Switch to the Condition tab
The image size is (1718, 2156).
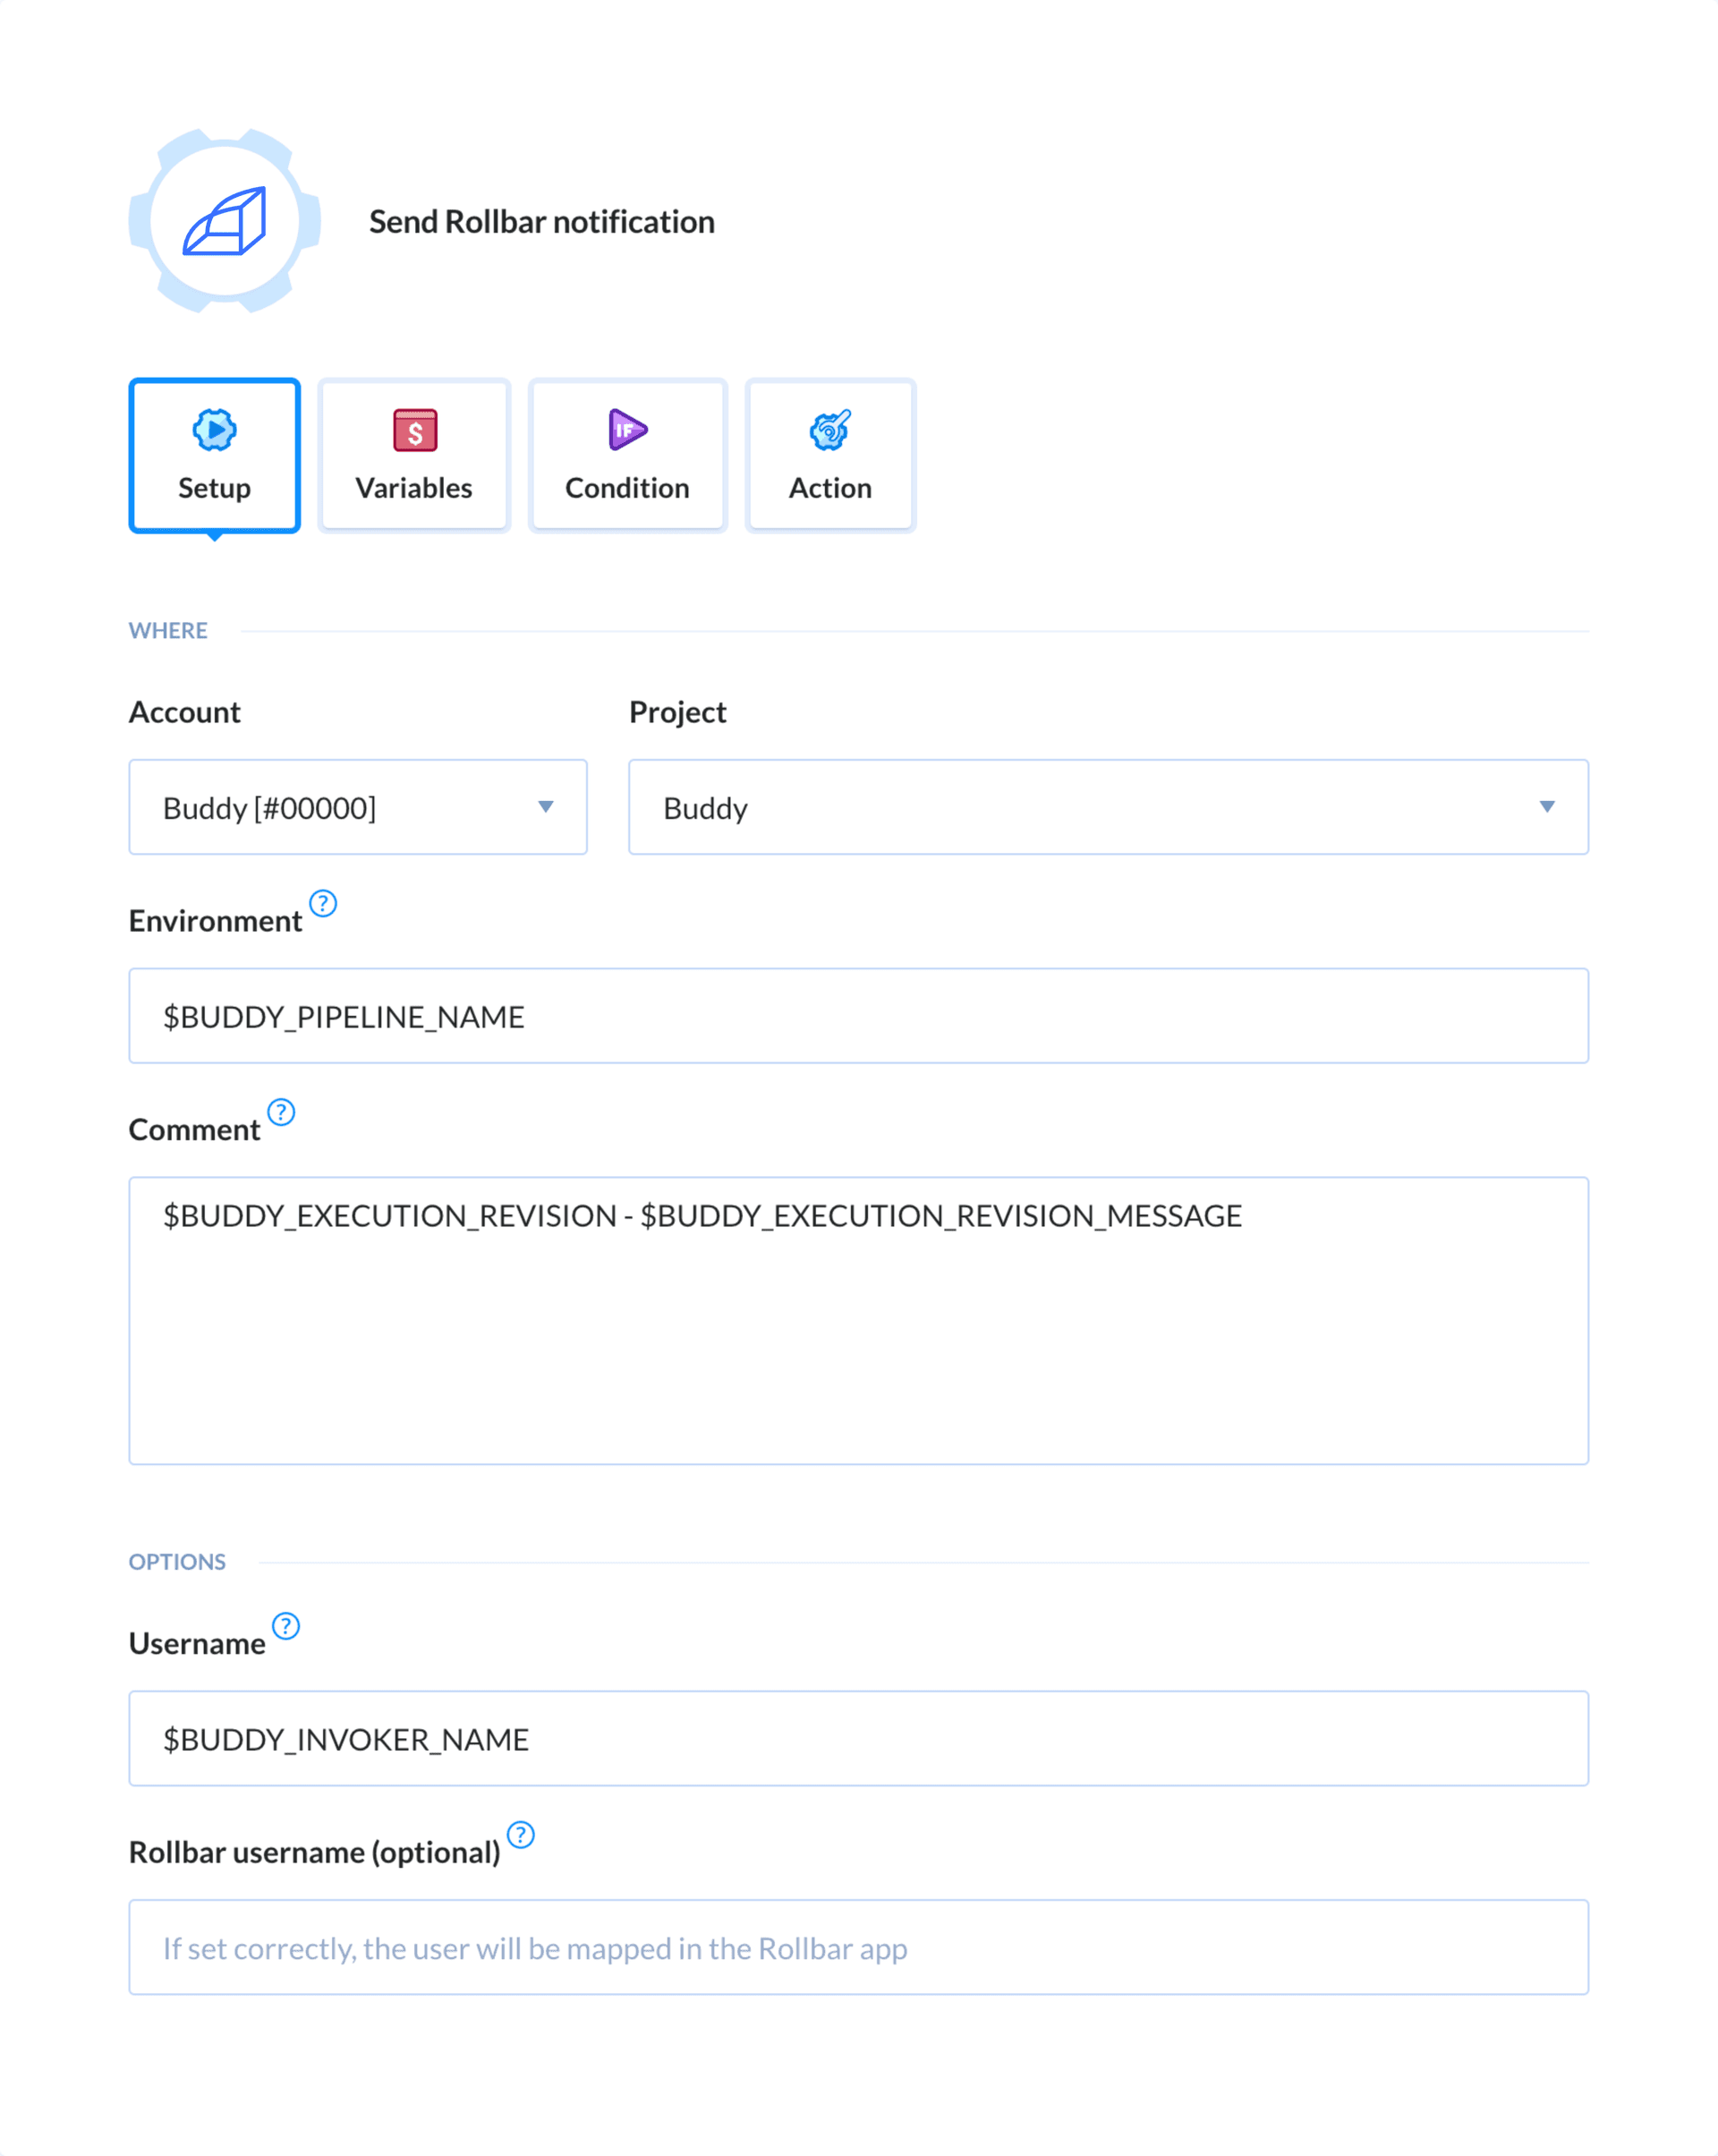point(626,455)
